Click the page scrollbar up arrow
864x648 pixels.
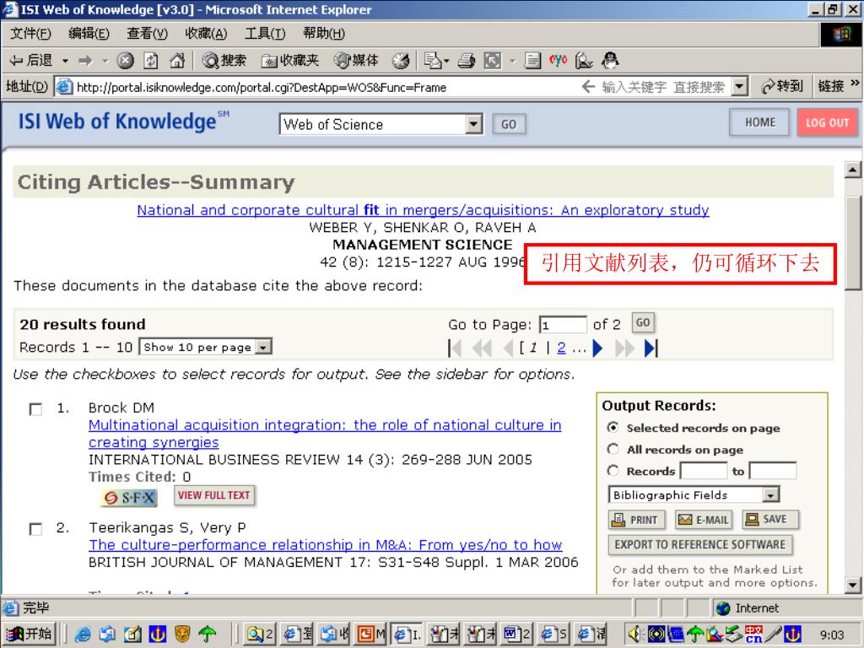pos(852,170)
